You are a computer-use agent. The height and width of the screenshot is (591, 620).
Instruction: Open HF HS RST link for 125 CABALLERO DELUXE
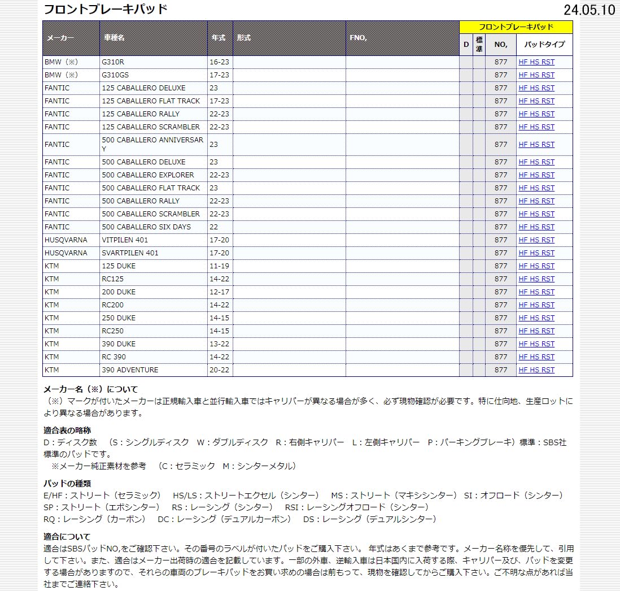[536, 88]
